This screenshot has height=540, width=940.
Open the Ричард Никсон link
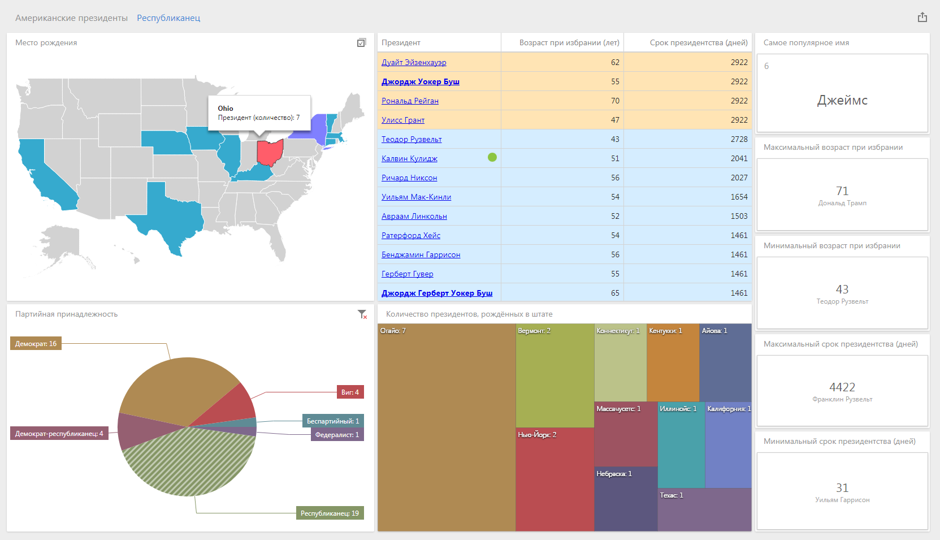tap(409, 178)
